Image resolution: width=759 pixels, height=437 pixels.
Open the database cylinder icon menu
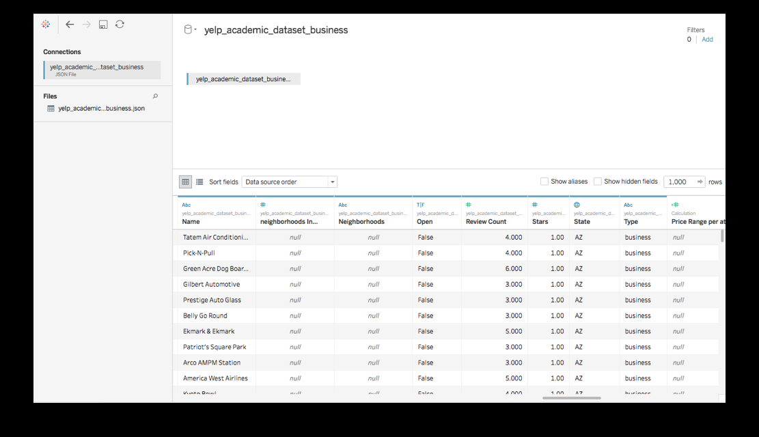point(190,29)
